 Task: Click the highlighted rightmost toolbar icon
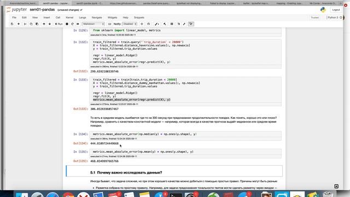191,24
